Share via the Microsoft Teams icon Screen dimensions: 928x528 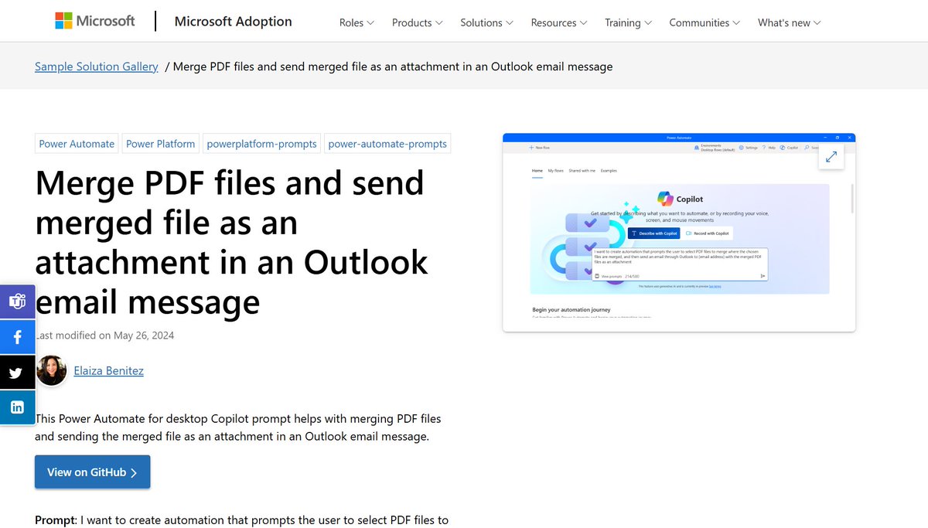17,301
